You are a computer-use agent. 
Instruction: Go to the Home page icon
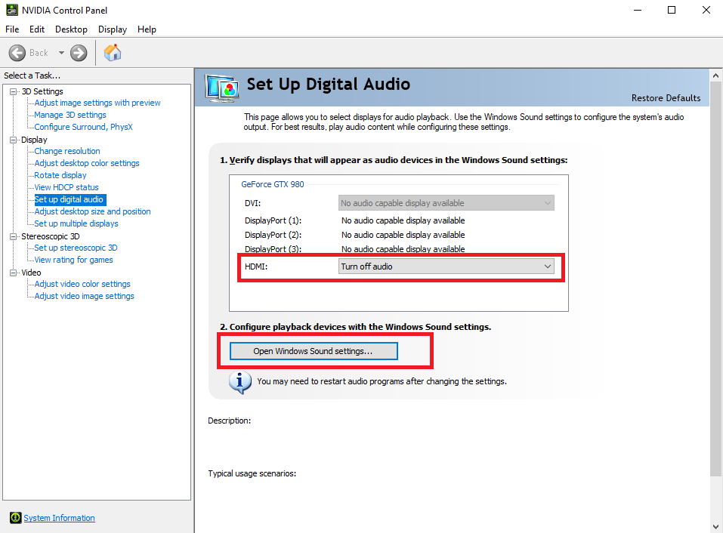pos(113,53)
